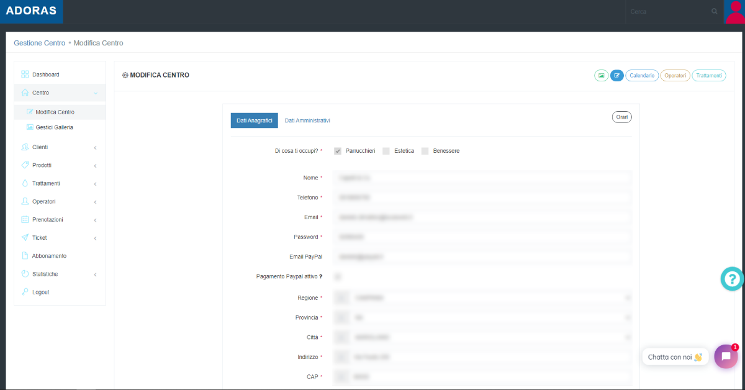Toggle Pagamento Paypal attivo checkbox
This screenshot has width=745, height=390.
click(x=338, y=276)
